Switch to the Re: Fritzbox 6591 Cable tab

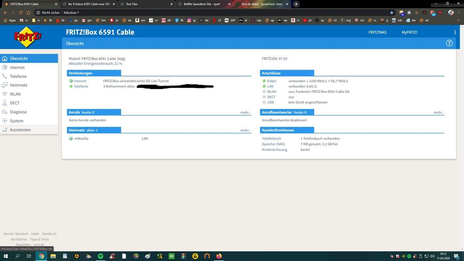[x=88, y=4]
